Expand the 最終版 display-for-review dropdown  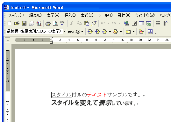(x=65, y=32)
